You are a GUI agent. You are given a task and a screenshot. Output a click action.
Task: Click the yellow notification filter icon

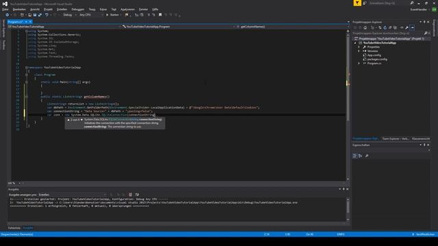click(x=357, y=3)
